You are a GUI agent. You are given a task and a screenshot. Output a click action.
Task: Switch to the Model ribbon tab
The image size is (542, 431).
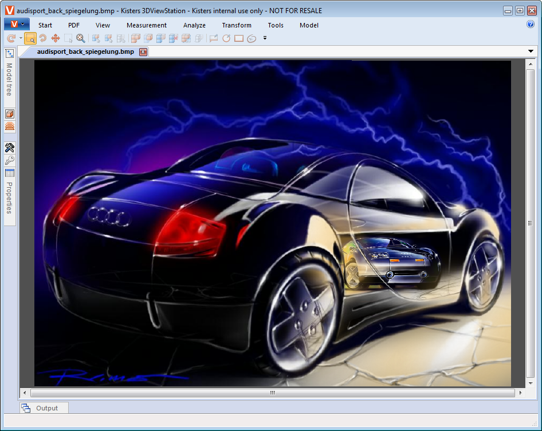pos(309,25)
